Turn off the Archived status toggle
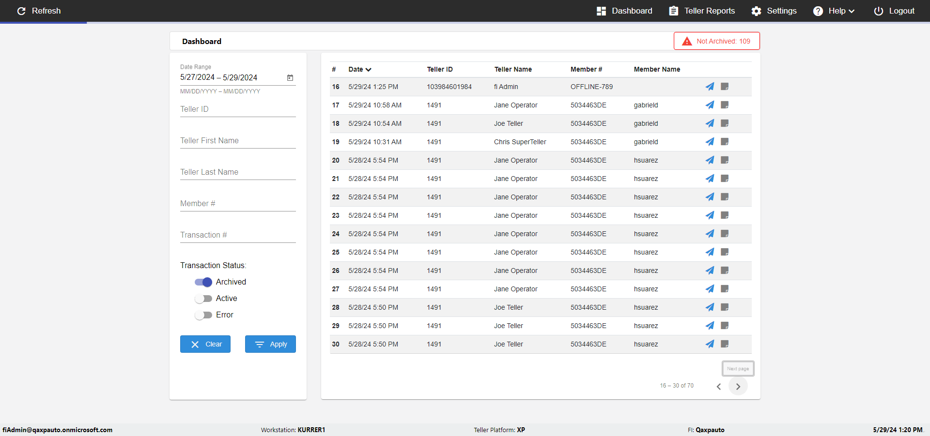Image resolution: width=930 pixels, height=436 pixels. [203, 282]
